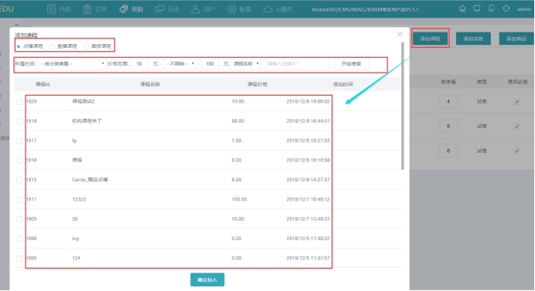Click the price 100.00 in row 1911

[x=239, y=199]
